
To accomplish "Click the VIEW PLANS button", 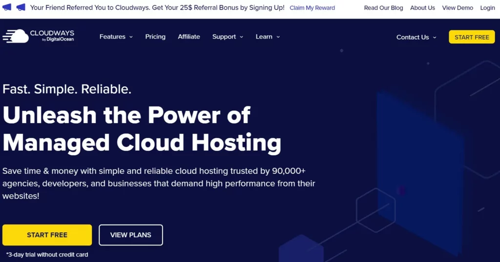I will pos(131,235).
